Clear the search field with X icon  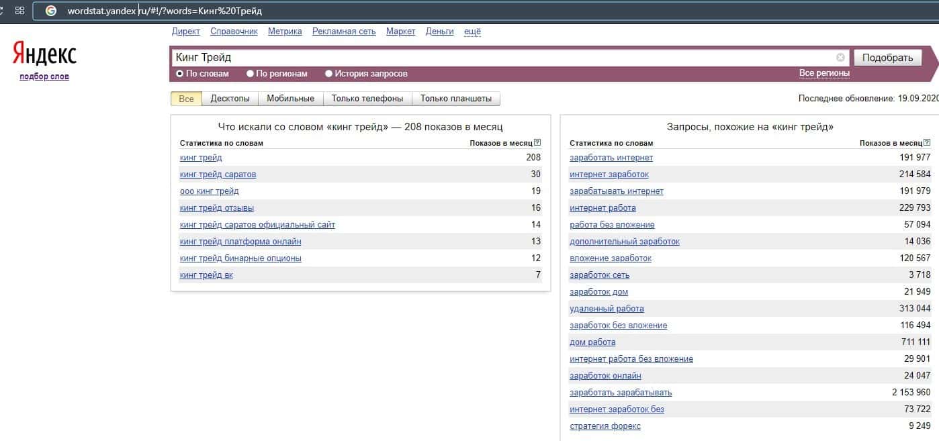(x=840, y=58)
